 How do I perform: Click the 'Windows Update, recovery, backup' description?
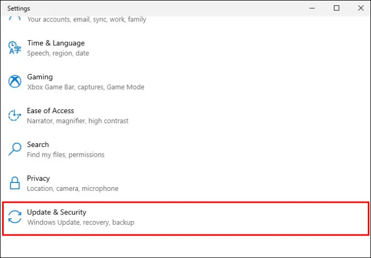point(81,223)
